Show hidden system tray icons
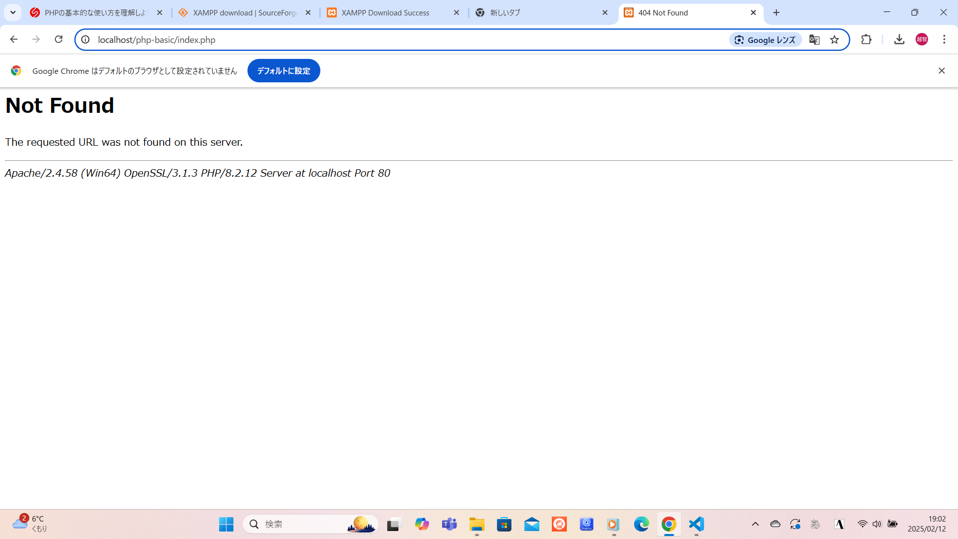Image resolution: width=958 pixels, height=539 pixels. coord(755,524)
